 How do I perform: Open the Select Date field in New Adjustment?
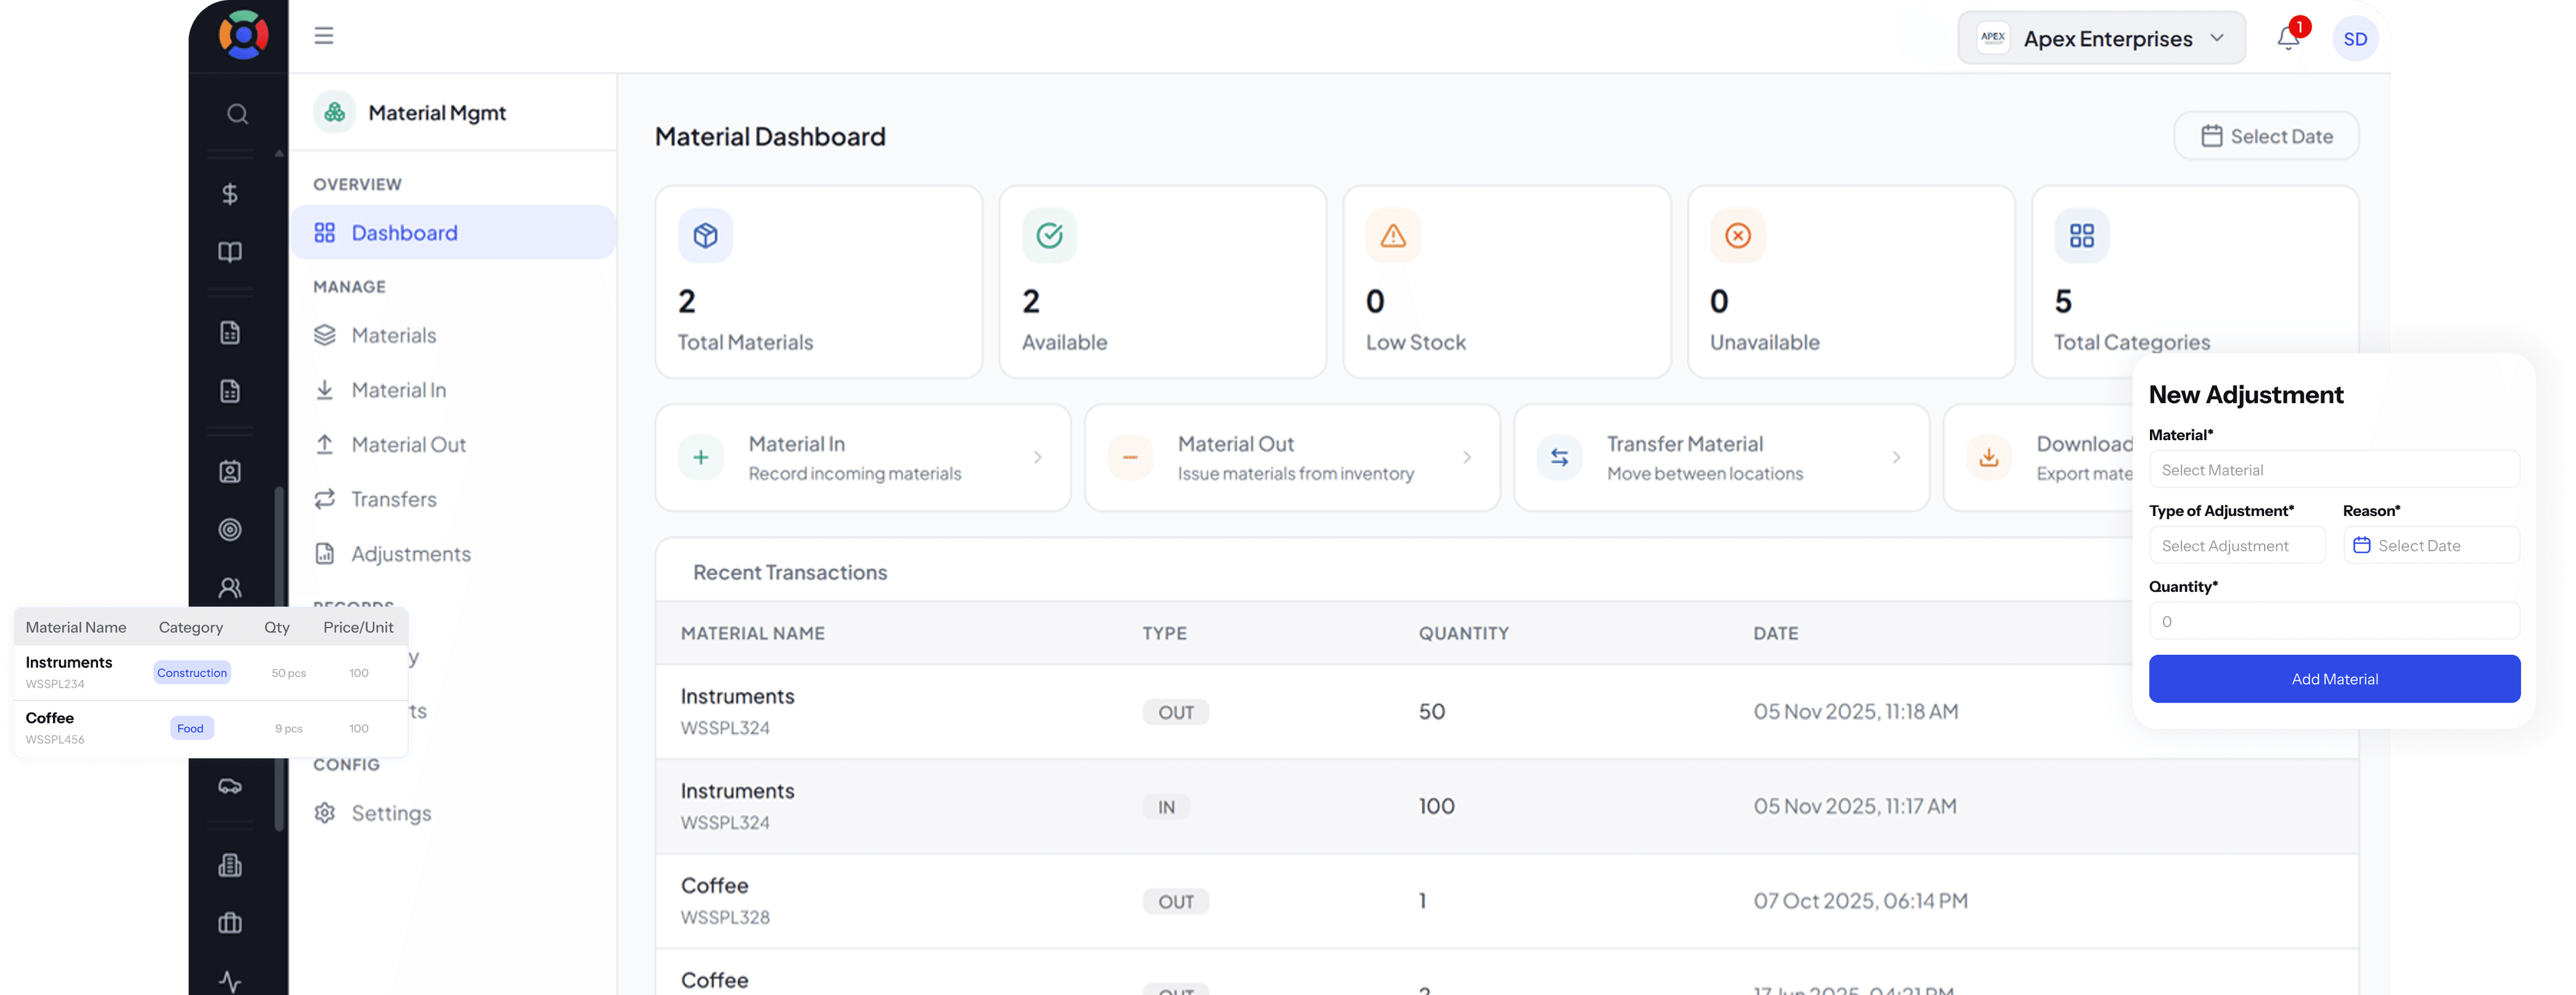2431,546
